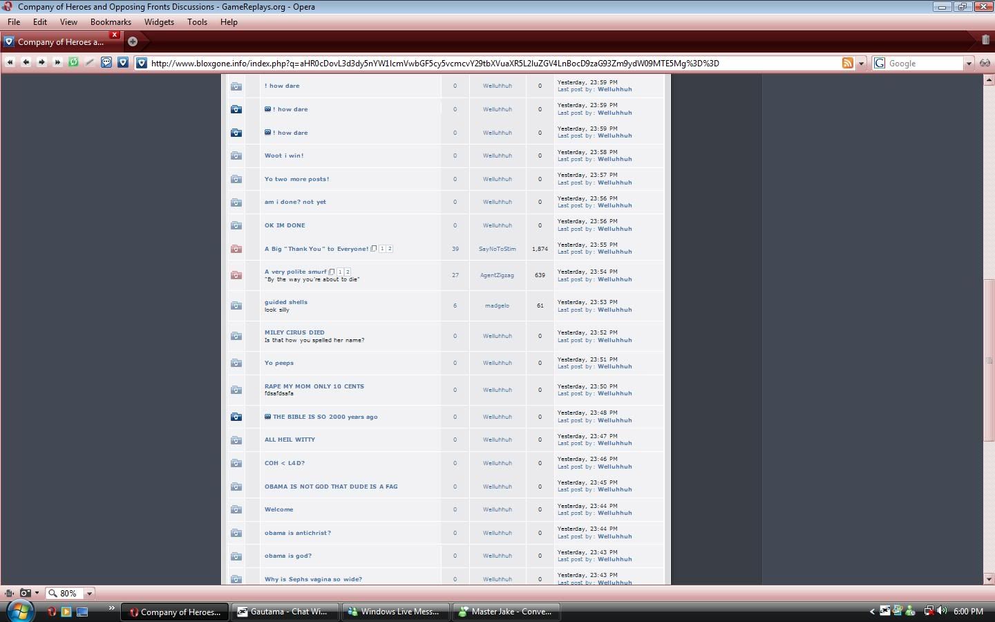Open the Bookmarks menu

pos(111,21)
